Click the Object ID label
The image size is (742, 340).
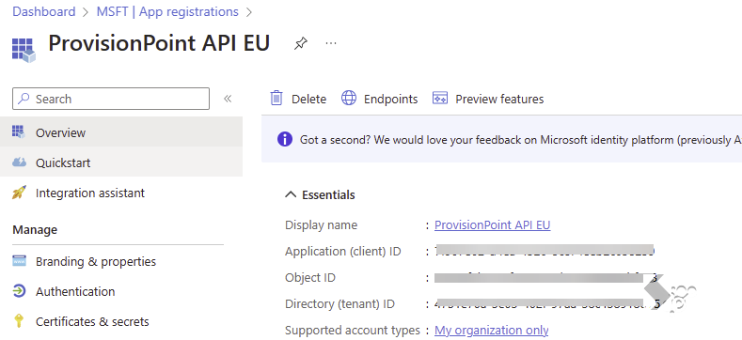pos(310,278)
